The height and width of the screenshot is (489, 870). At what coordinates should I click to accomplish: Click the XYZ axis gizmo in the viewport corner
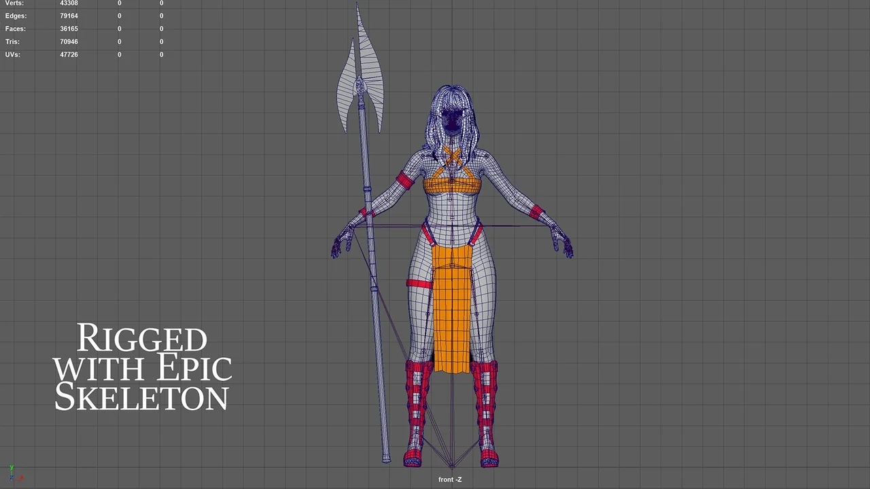point(14,474)
